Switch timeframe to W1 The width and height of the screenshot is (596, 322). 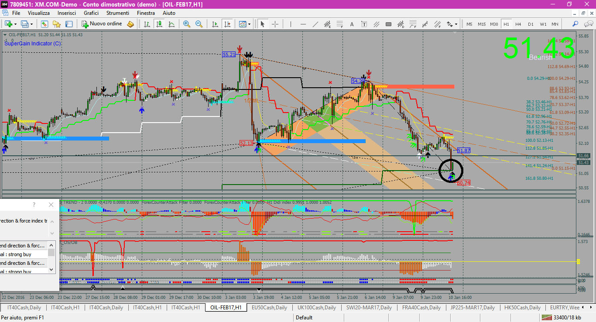(543, 24)
